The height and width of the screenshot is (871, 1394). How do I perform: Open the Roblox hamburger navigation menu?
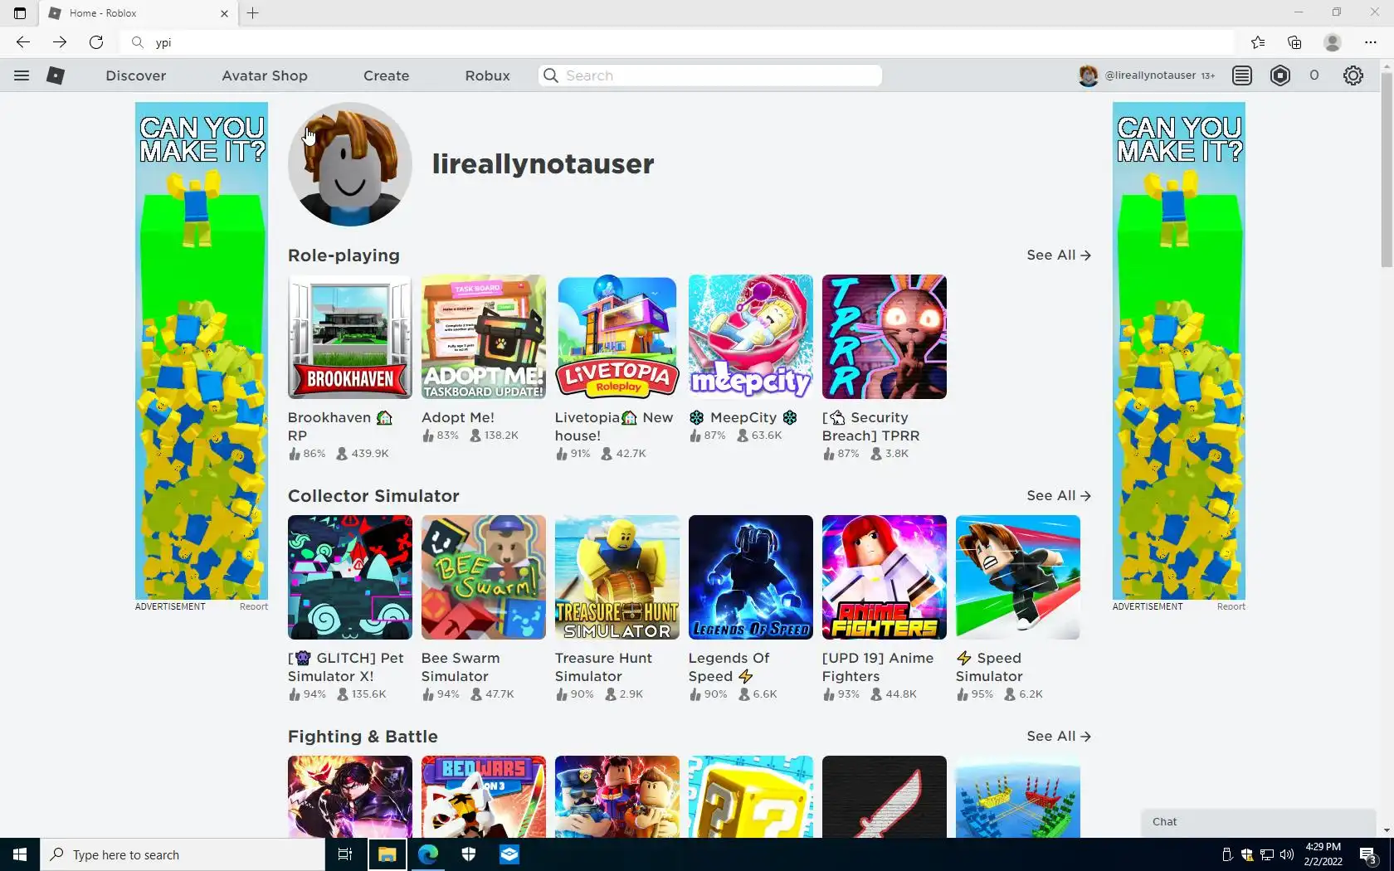[x=22, y=75]
